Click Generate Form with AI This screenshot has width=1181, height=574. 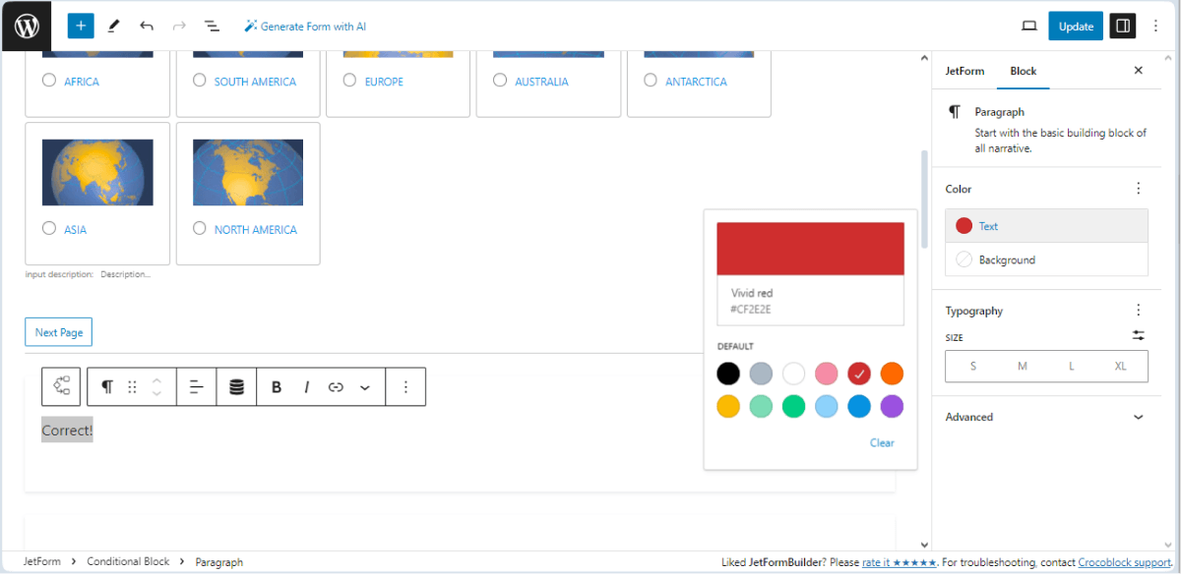(305, 27)
